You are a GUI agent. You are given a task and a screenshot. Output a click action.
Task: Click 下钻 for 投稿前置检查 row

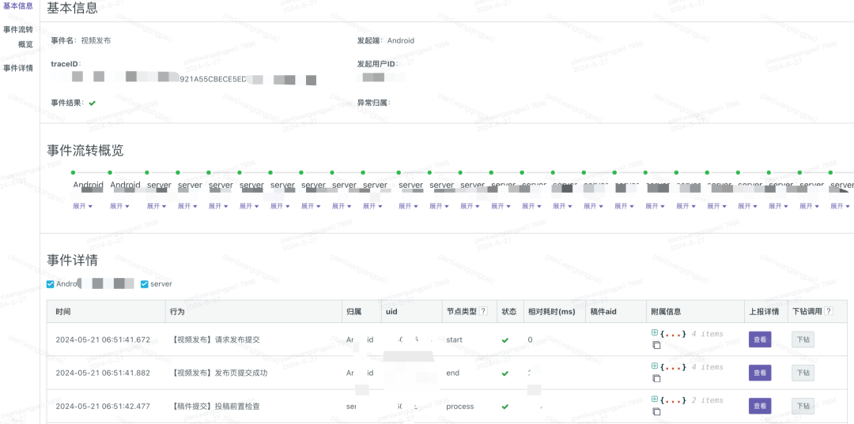point(803,406)
